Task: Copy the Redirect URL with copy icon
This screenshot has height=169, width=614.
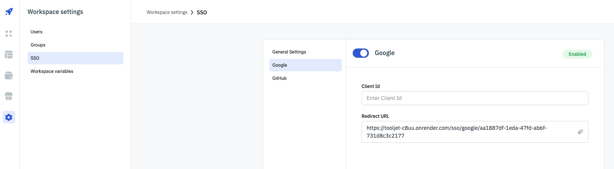Action: (580, 132)
